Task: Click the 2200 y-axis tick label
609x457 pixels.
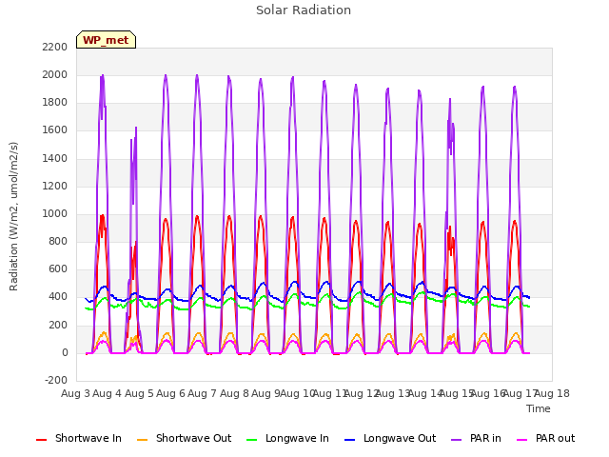Action: click(55, 47)
